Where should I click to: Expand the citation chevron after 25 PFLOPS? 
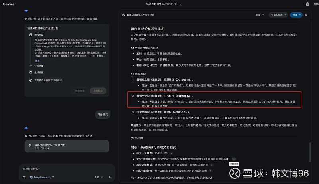click(x=171, y=153)
